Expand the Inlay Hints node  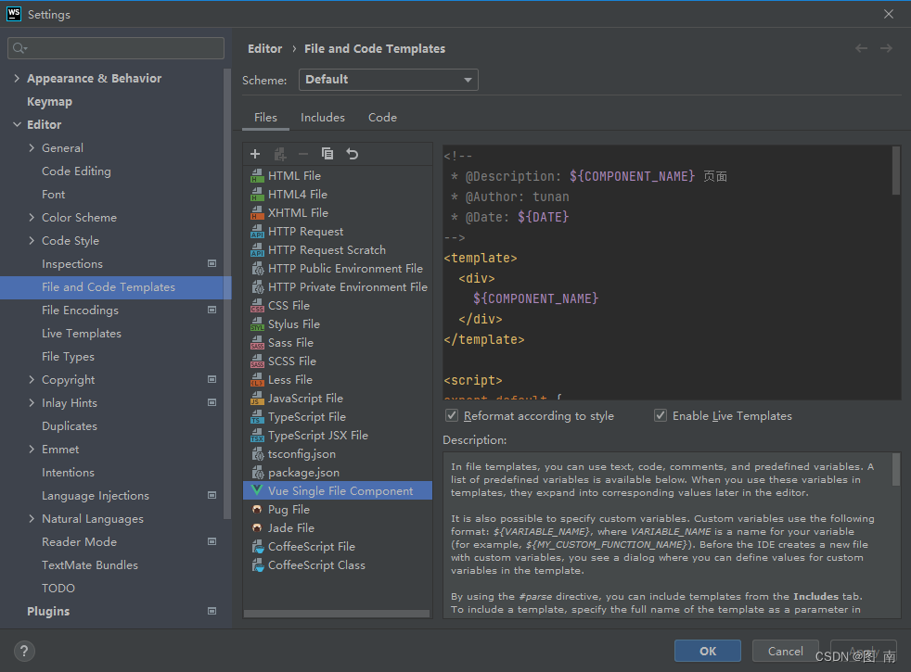[32, 403]
